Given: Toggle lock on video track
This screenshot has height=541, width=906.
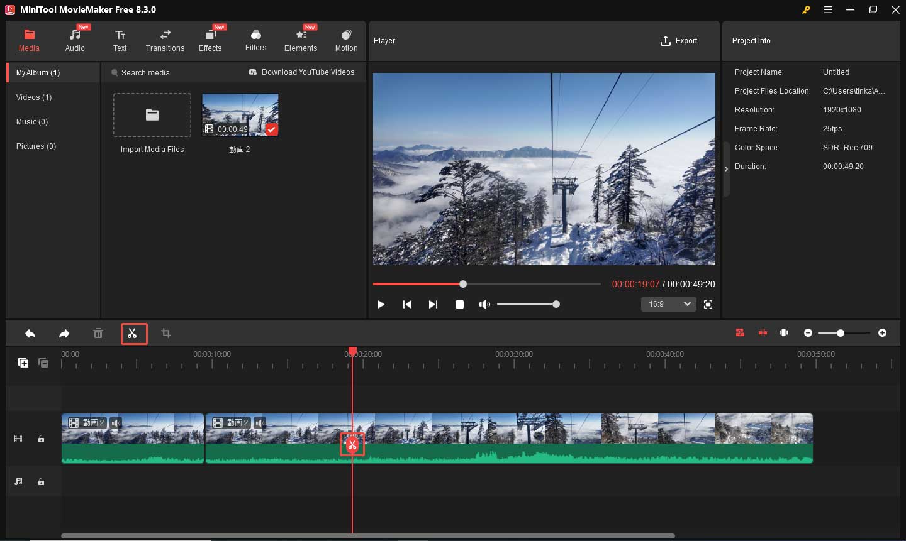Looking at the screenshot, I should [x=41, y=439].
